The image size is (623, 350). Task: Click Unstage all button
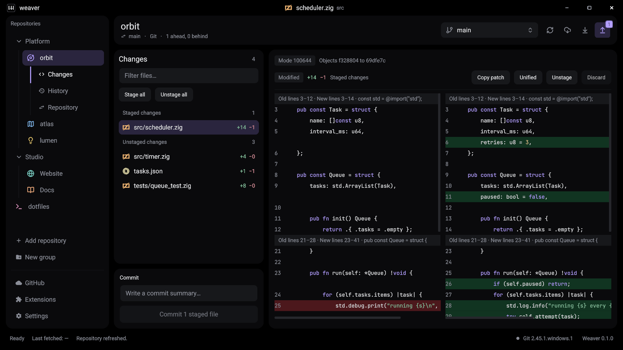(174, 94)
